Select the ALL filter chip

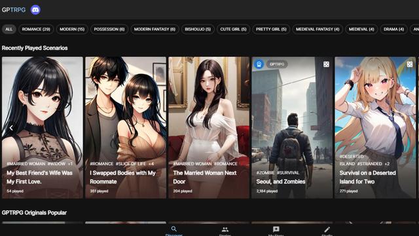9,29
